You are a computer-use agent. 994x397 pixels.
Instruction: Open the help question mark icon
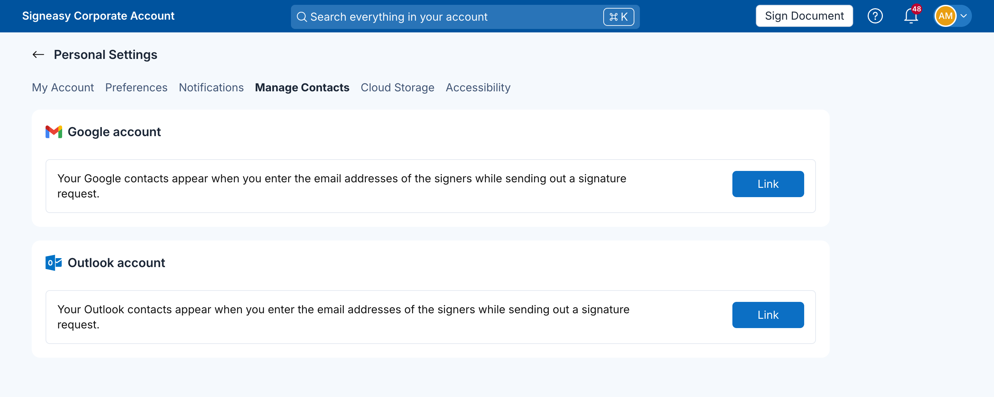875,16
